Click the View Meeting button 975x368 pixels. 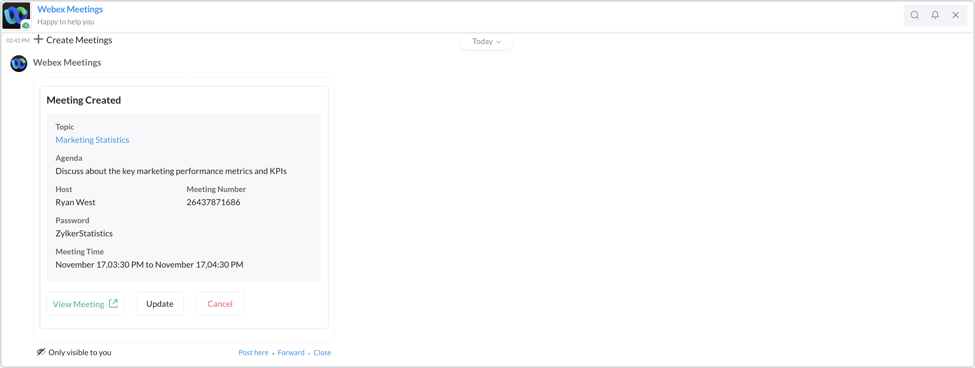[x=85, y=304]
